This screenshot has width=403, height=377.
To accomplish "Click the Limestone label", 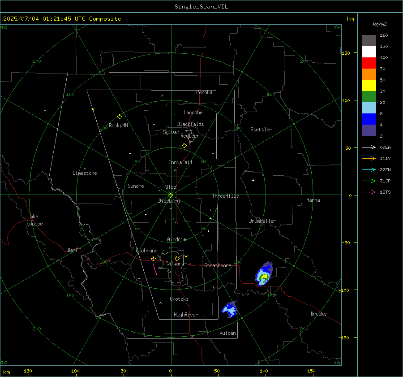I will [85, 173].
